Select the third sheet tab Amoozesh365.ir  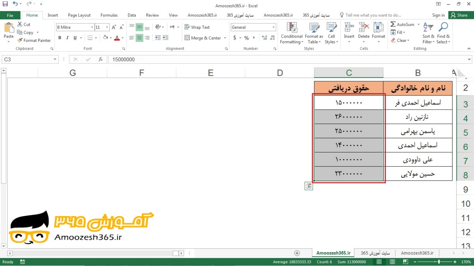click(417, 253)
